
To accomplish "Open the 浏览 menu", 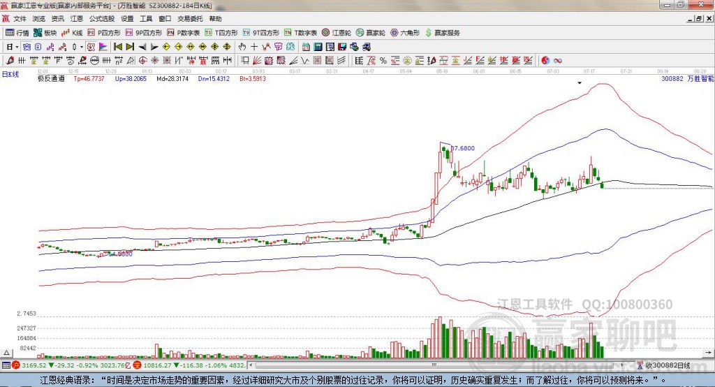I will click(39, 19).
